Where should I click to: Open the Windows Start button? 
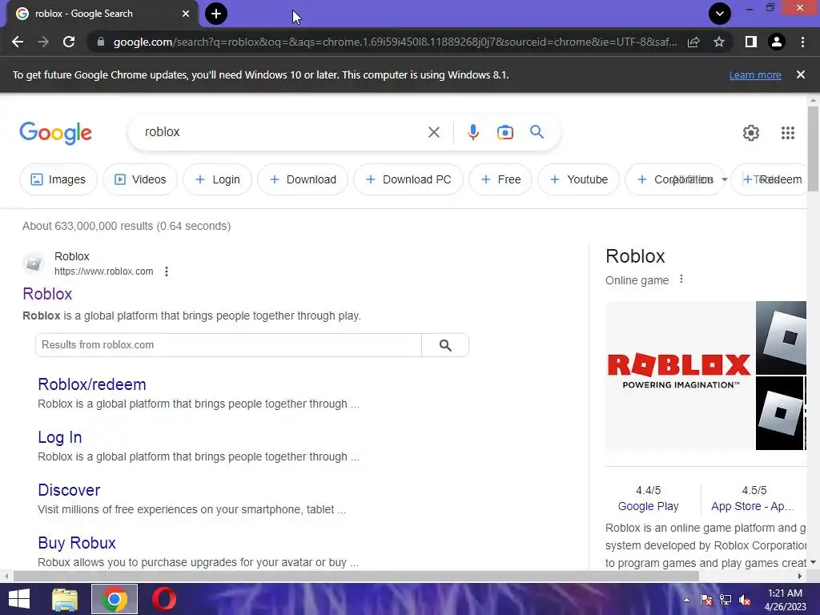(x=19, y=599)
